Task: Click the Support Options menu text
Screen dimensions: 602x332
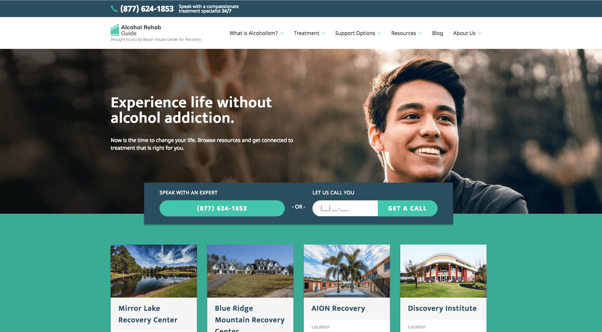Action: [355, 33]
